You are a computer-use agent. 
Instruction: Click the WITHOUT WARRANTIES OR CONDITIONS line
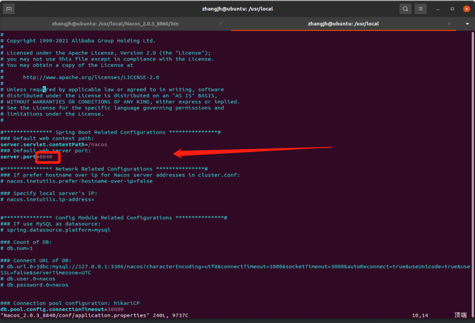tap(120, 102)
